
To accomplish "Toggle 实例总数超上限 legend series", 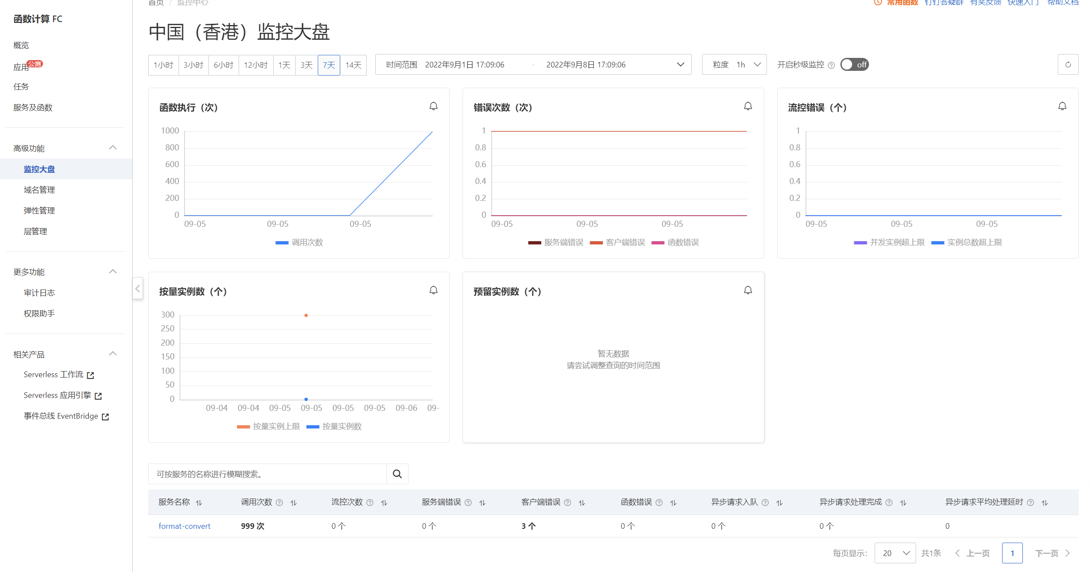I will click(967, 242).
